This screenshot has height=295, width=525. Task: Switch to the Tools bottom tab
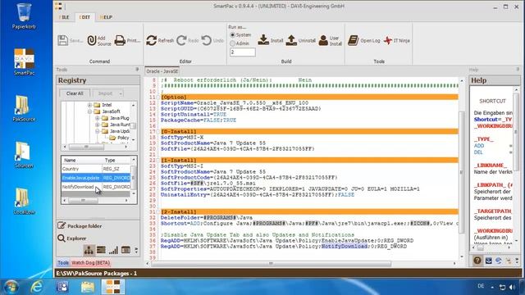point(62,262)
